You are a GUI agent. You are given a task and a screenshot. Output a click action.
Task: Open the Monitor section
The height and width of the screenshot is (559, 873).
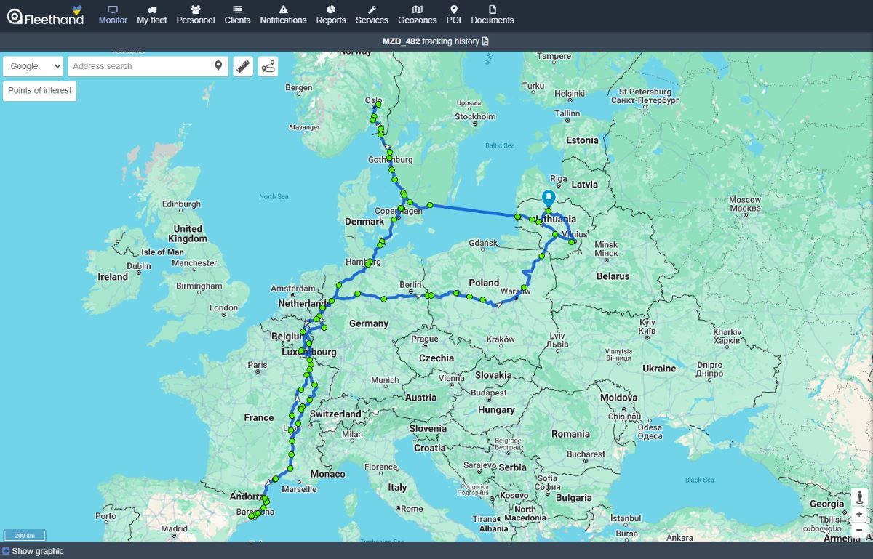113,15
